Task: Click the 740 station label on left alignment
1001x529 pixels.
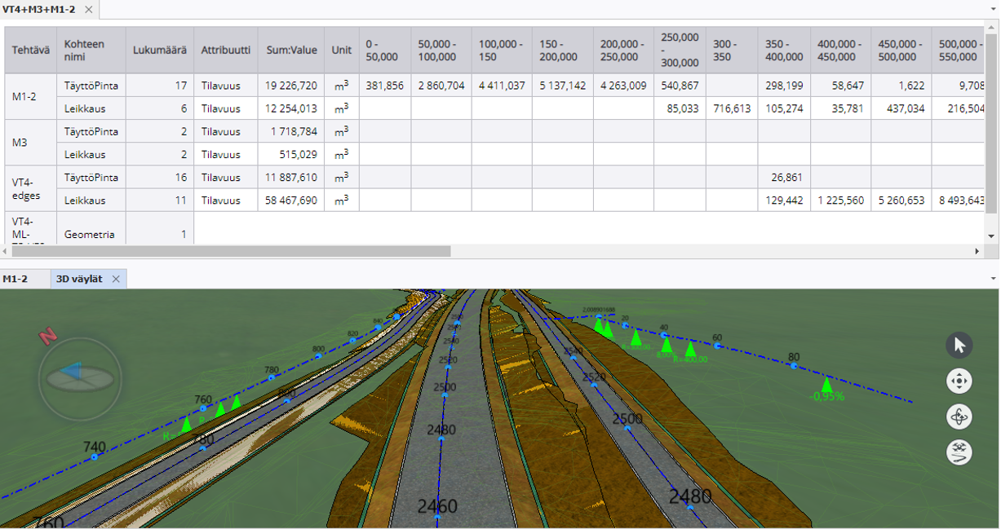Action: pos(95,447)
